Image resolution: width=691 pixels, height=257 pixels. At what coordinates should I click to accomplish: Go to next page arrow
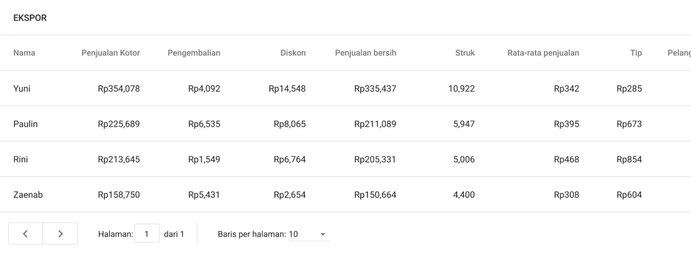pos(60,234)
